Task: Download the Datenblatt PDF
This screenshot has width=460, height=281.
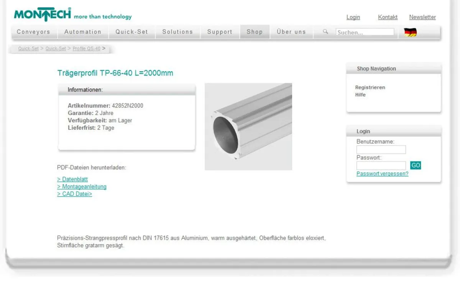Action: point(72,179)
